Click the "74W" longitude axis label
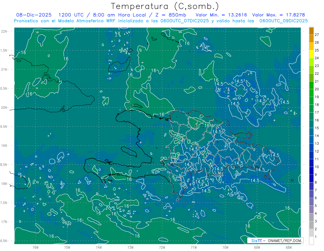The width and height of the screenshot is (324, 251). (99, 247)
